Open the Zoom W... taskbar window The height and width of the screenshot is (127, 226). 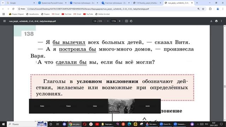tap(165, 124)
